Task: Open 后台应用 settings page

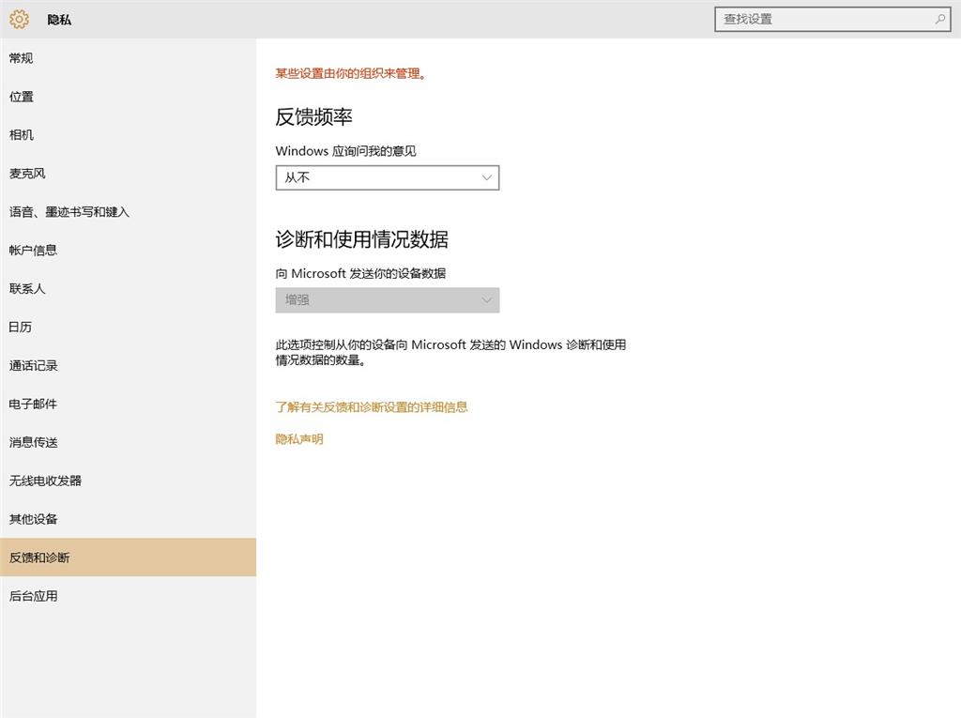Action: click(128, 596)
